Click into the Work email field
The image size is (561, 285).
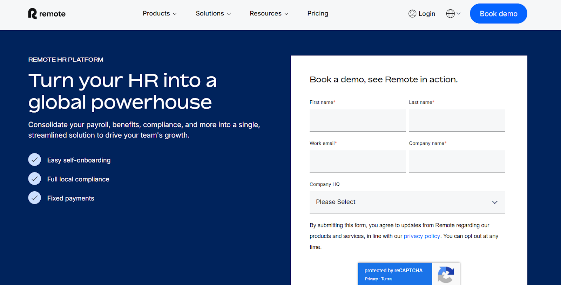coord(357,161)
